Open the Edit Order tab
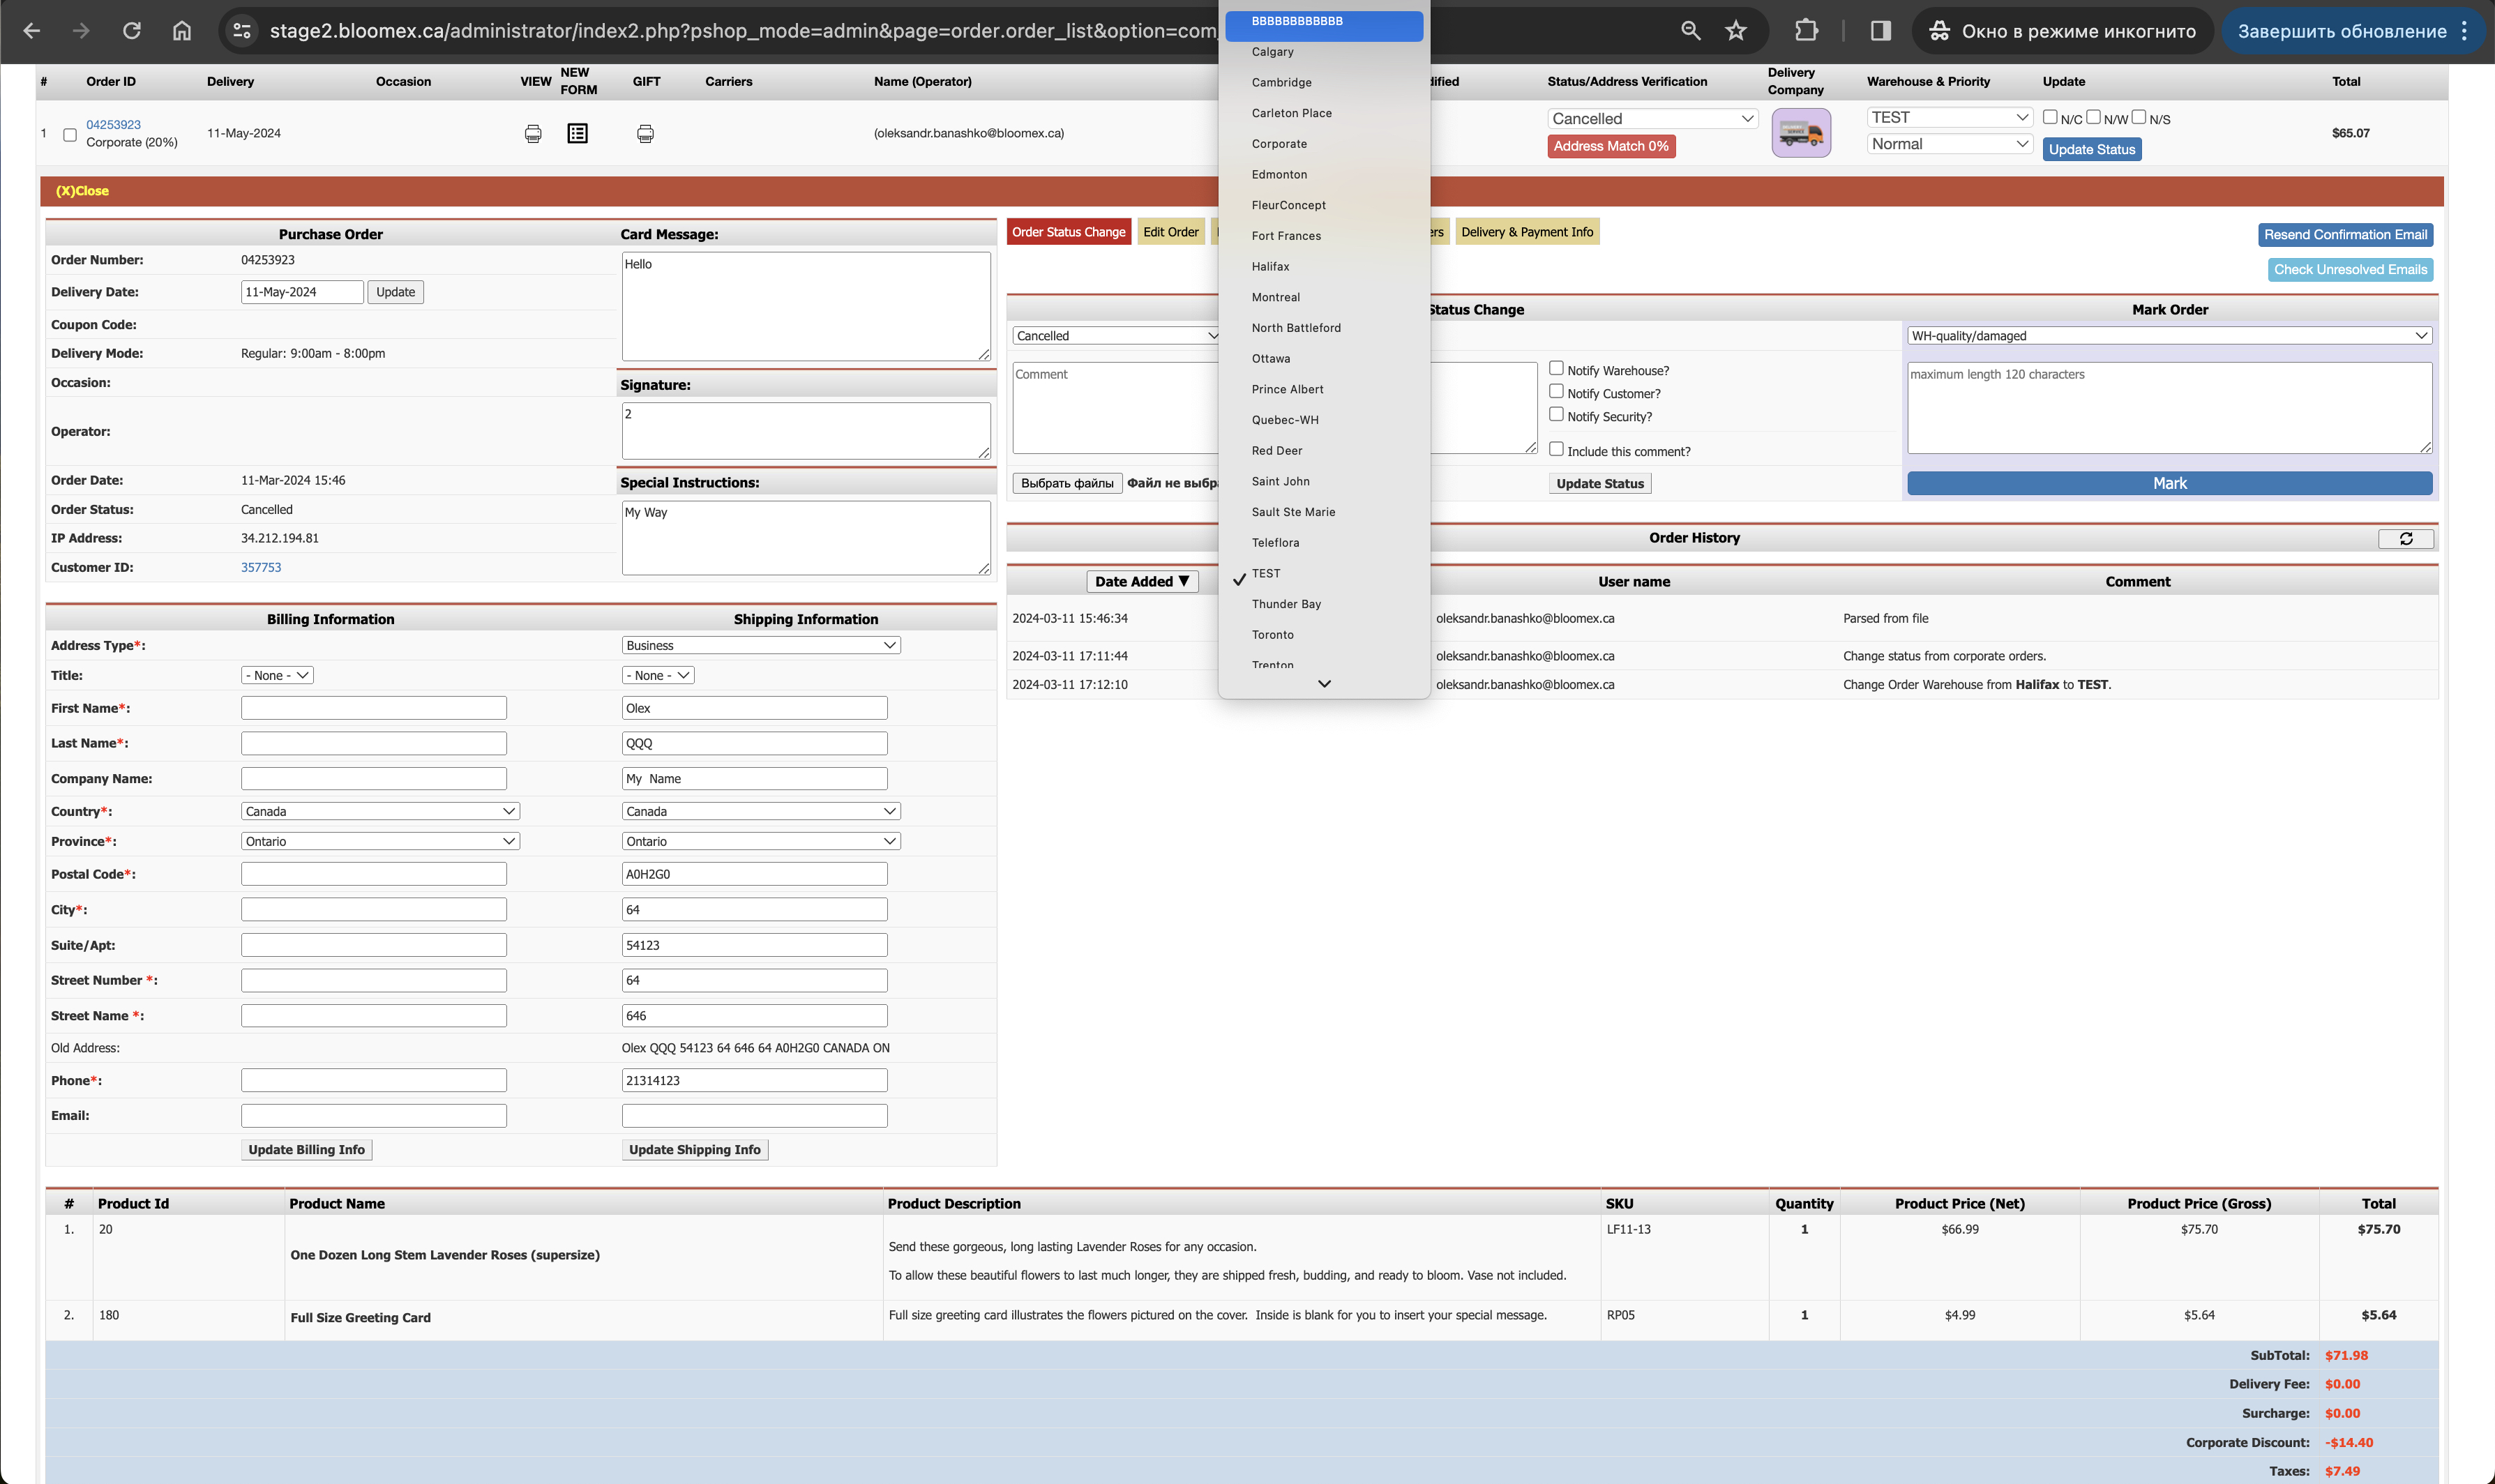This screenshot has width=2495, height=1484. 1171,232
